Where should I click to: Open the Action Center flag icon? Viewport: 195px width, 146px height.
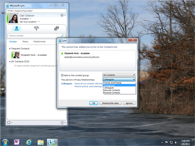(166, 142)
